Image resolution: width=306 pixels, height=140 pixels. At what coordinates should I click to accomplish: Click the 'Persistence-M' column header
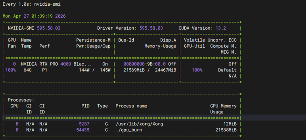tap(93, 40)
